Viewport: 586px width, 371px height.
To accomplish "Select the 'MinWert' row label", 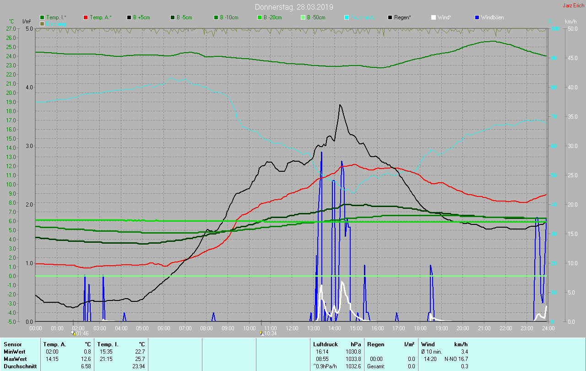I will point(14,352).
